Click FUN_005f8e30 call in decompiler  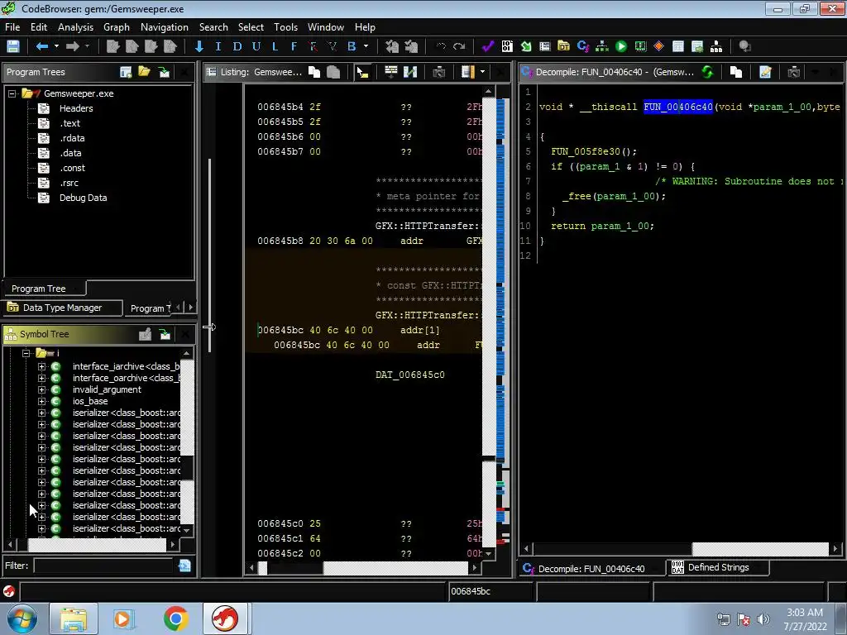586,152
